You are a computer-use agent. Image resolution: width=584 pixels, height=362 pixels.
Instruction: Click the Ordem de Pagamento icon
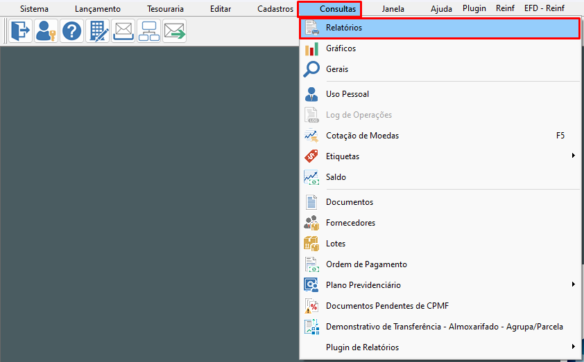point(311,264)
